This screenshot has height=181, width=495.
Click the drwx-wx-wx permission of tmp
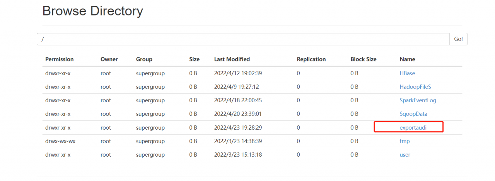(x=60, y=141)
